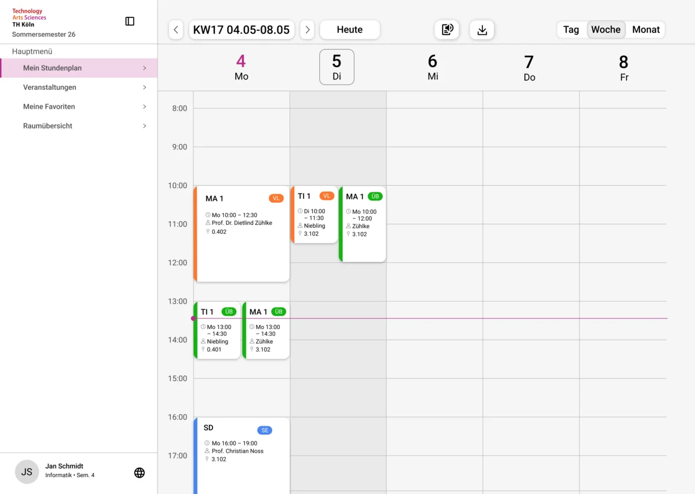Click the read-aloud document icon
This screenshot has width=695, height=494.
click(x=447, y=30)
